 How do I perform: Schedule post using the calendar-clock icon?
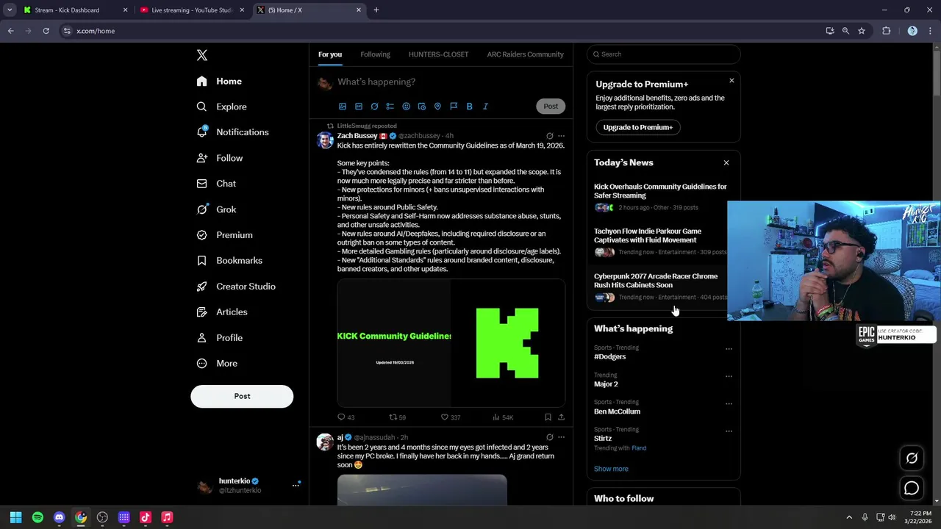click(422, 107)
